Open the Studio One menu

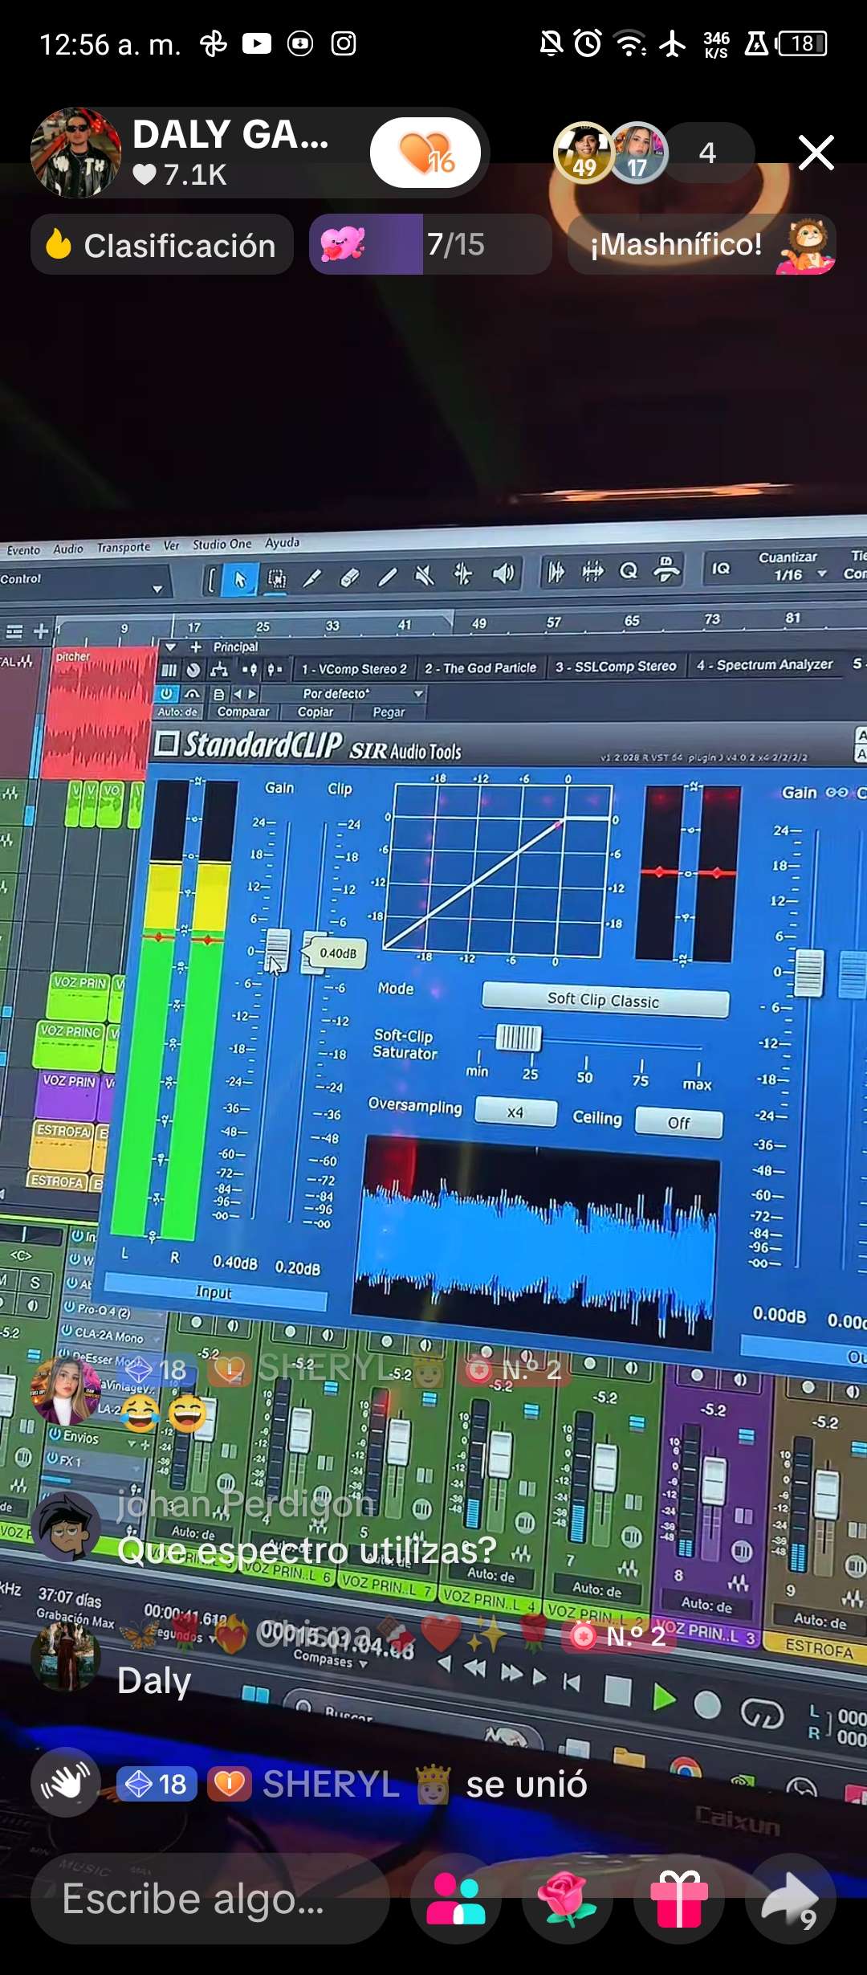pyautogui.click(x=222, y=544)
